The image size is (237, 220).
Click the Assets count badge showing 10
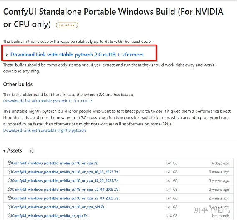tap(32, 151)
